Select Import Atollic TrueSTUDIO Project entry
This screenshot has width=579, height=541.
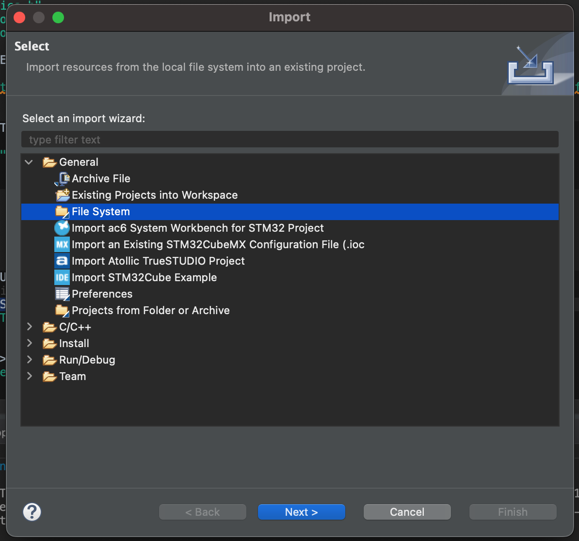point(158,261)
